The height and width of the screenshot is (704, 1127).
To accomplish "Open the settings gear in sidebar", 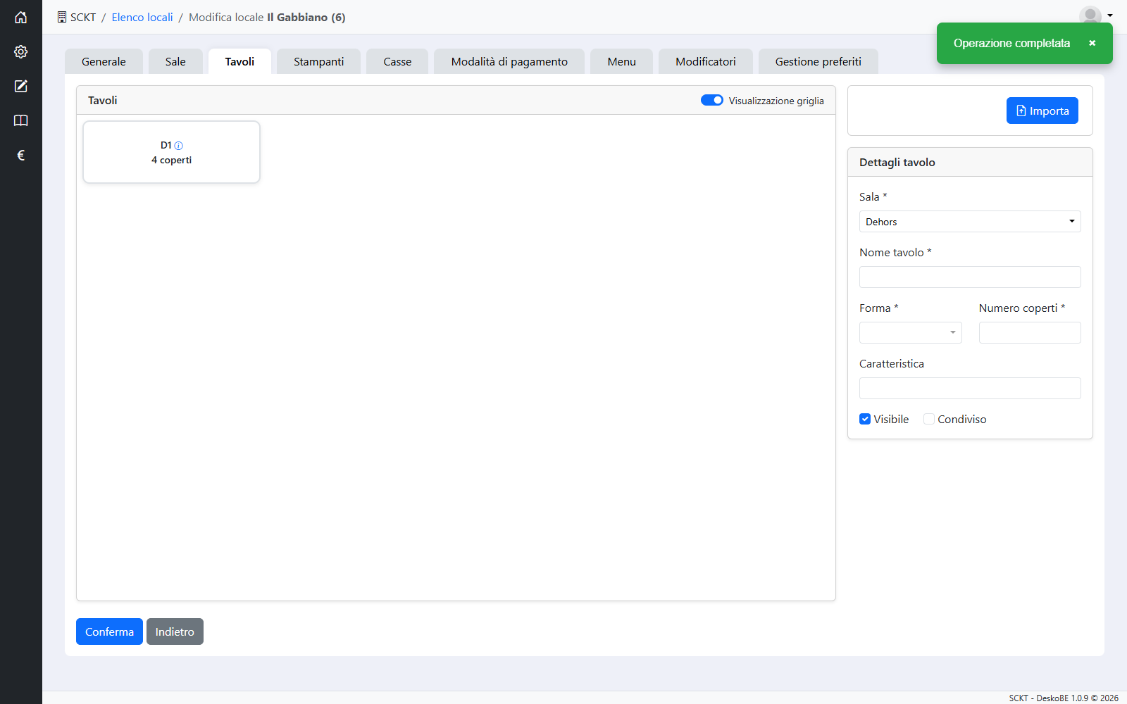I will [x=21, y=52].
